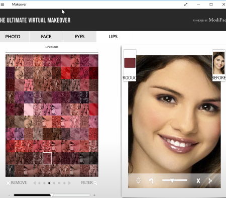The image size is (226, 198).
Task: Click the undo arrow on photo toolbar
Action: pos(151,181)
